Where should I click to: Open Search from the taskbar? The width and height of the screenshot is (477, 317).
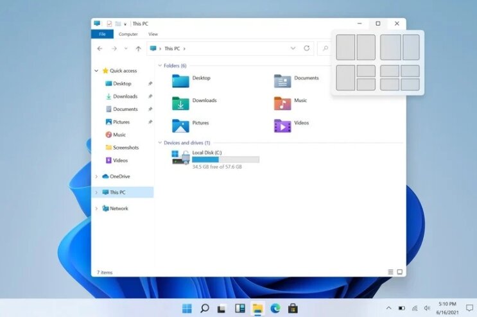(x=205, y=309)
